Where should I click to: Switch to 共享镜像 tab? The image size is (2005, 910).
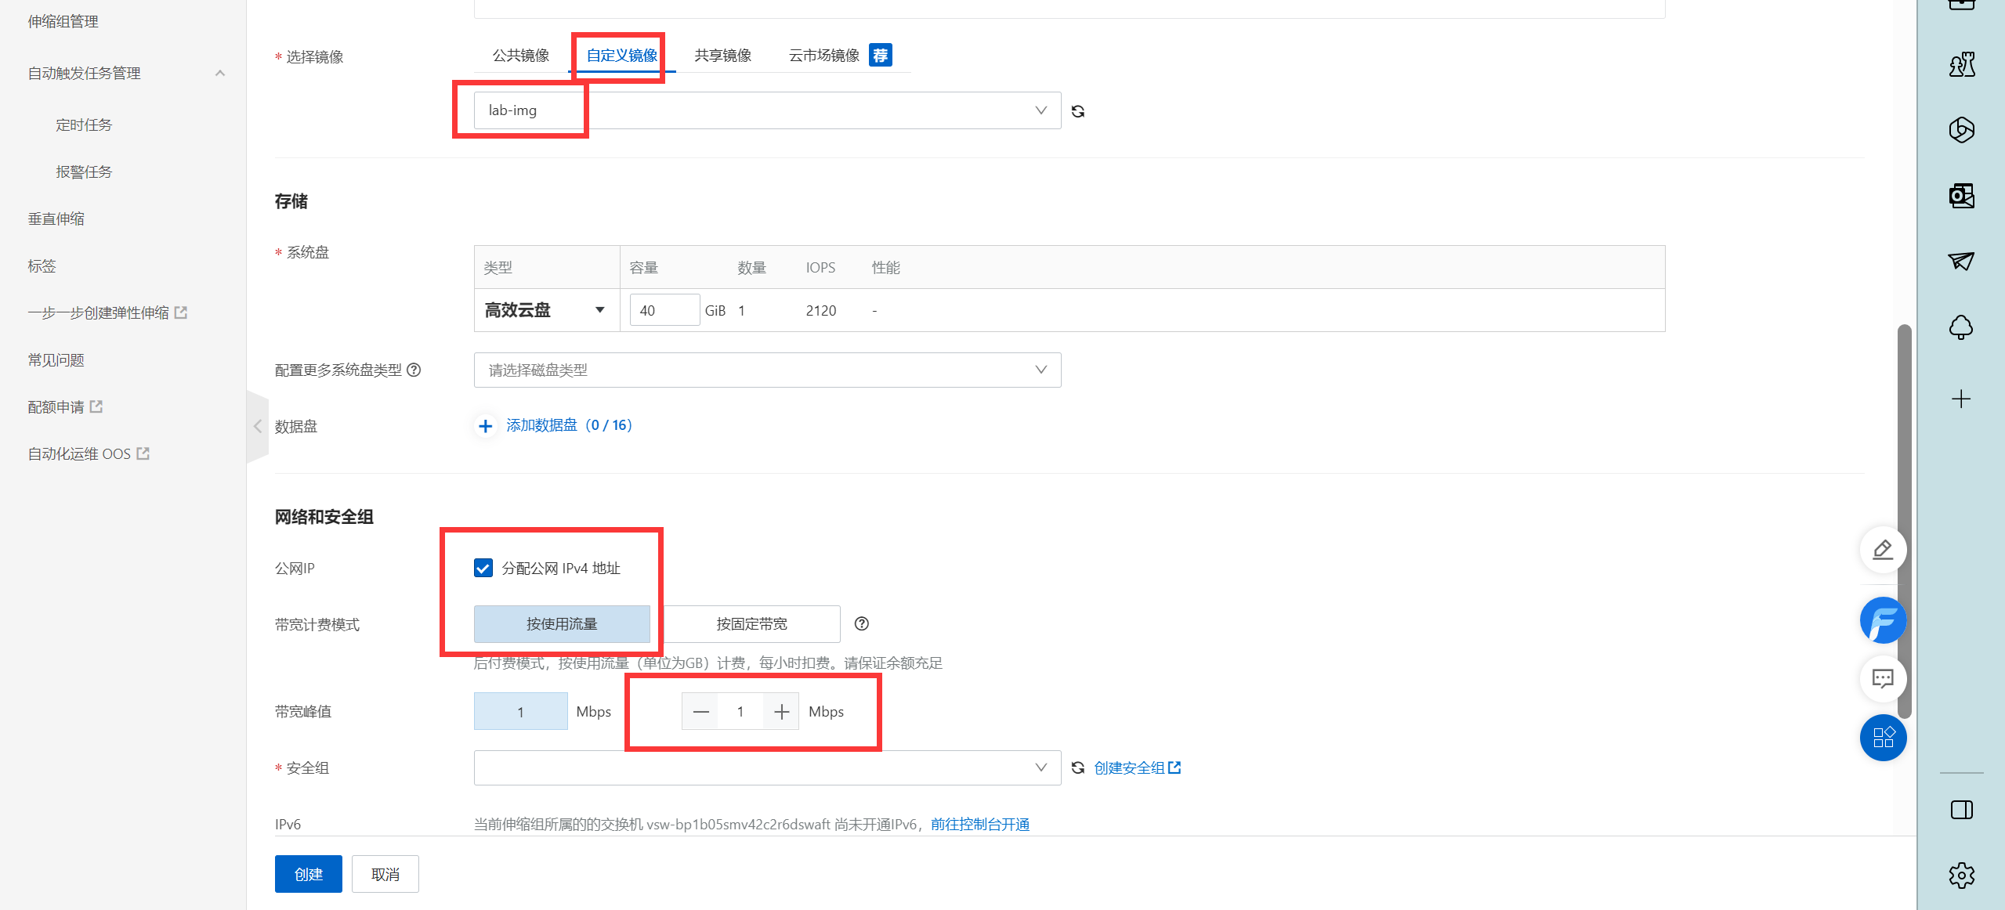[723, 55]
